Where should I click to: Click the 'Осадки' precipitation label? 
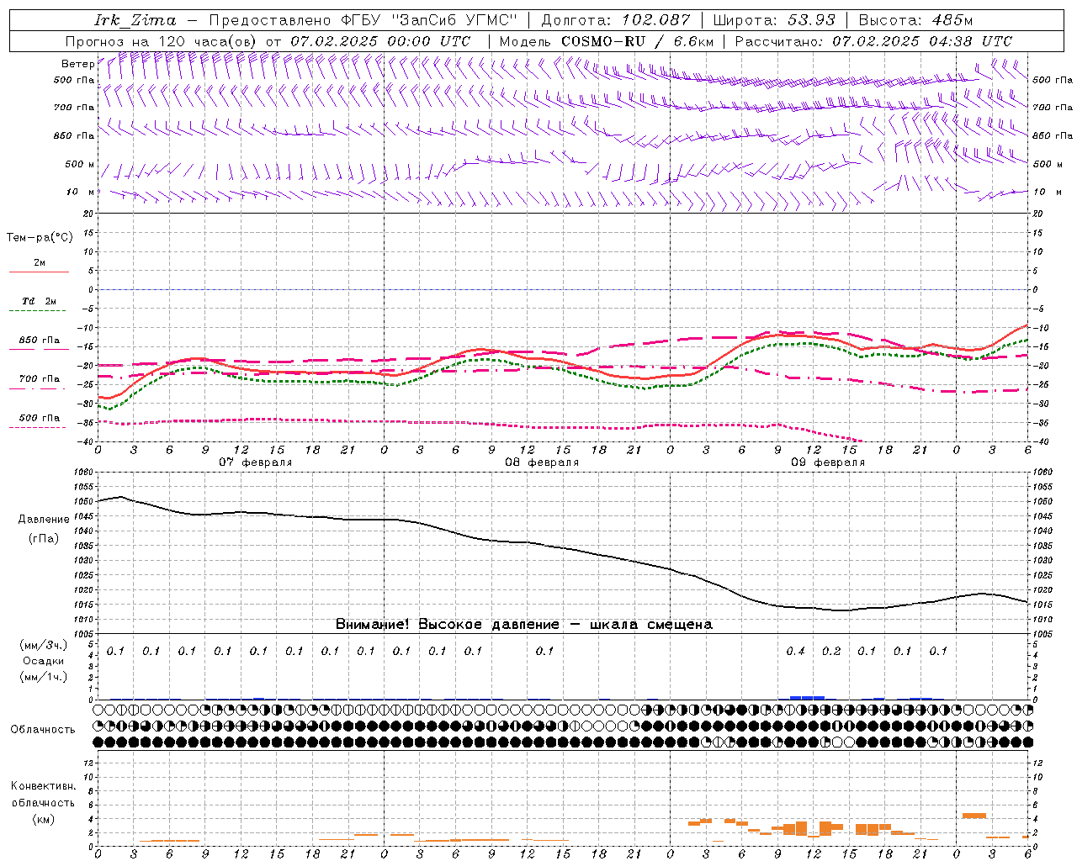pos(44,661)
